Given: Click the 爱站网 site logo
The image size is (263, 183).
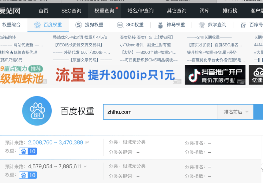Looking at the screenshot, I should (10, 11).
